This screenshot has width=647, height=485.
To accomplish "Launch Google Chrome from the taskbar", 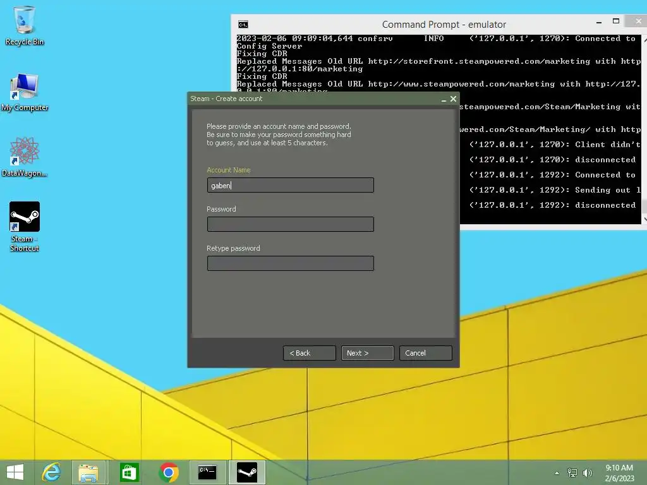I will click(x=168, y=472).
